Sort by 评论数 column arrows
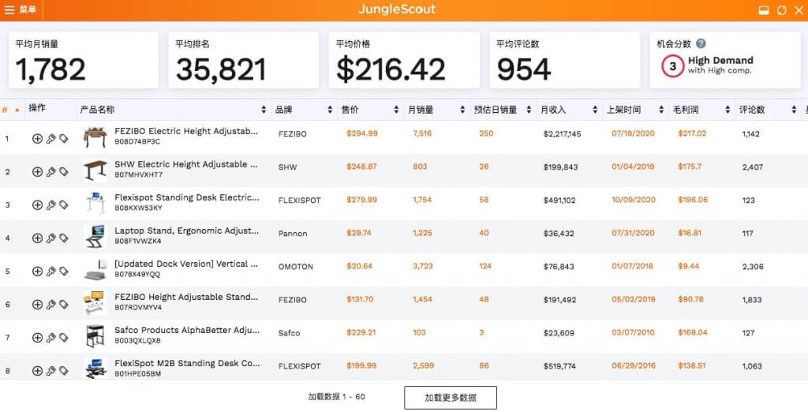This screenshot has height=412, width=808. coord(794,110)
